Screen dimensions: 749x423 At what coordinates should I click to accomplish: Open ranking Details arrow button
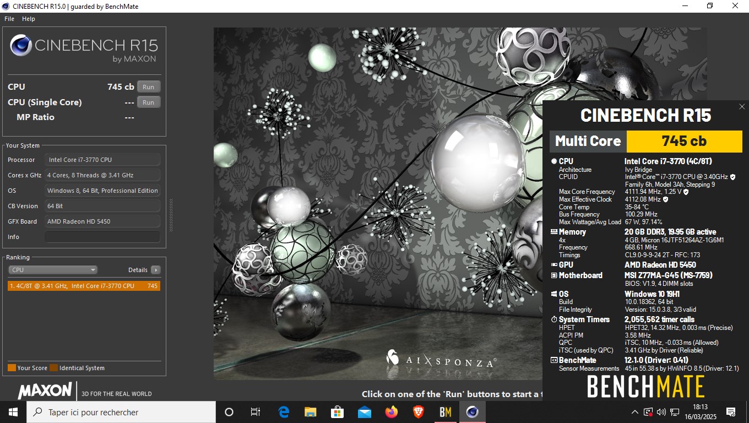coord(156,270)
